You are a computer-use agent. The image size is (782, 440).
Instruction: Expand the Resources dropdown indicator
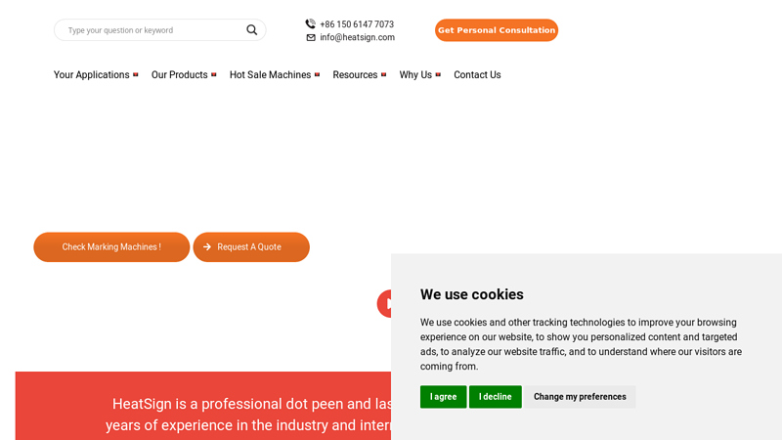point(383,75)
